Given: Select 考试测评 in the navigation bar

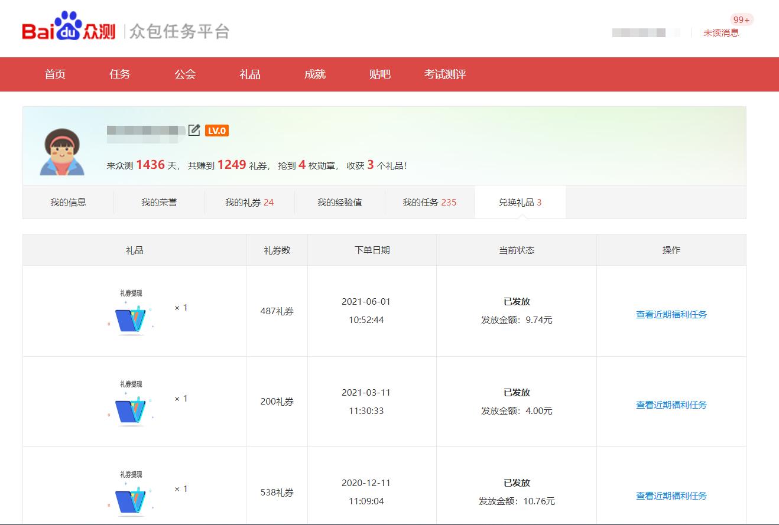Looking at the screenshot, I should pos(445,74).
